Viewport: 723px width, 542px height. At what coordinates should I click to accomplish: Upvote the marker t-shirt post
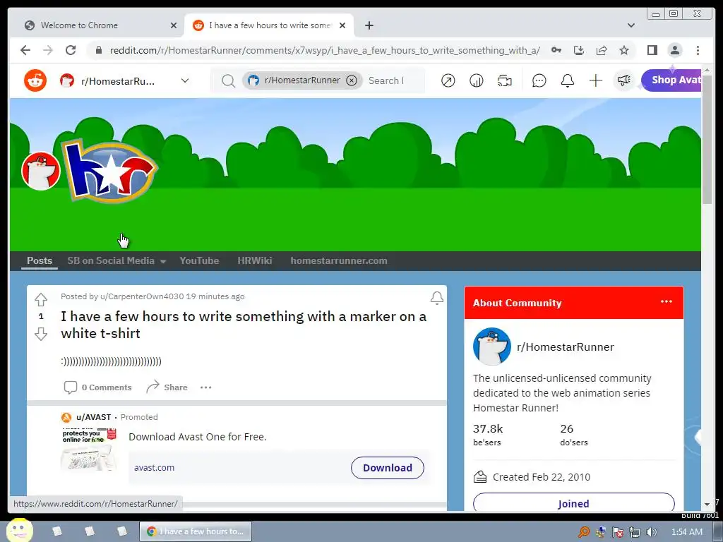(x=41, y=299)
